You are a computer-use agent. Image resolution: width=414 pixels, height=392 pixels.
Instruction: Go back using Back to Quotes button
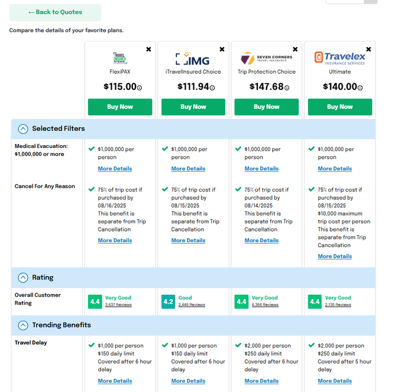pos(55,12)
